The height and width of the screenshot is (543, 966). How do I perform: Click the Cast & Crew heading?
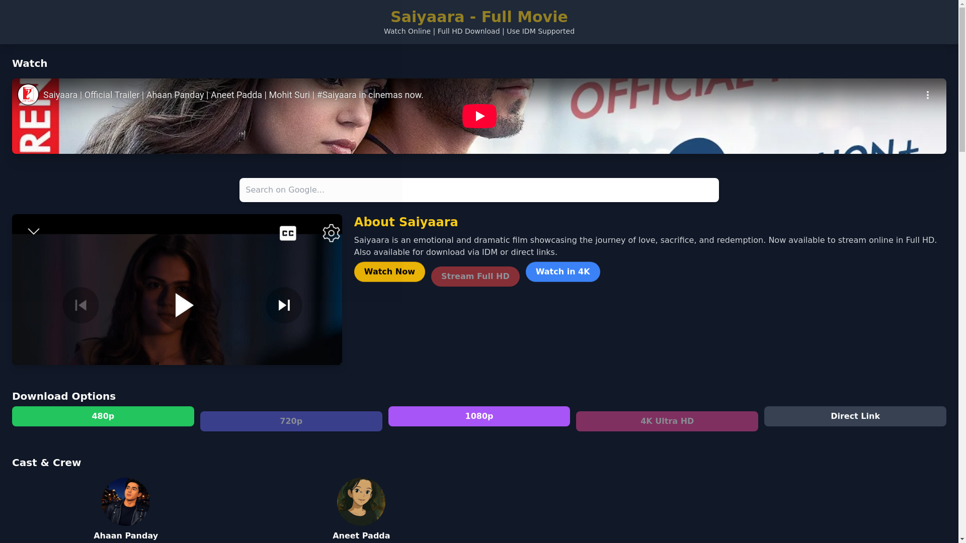[x=46, y=463]
